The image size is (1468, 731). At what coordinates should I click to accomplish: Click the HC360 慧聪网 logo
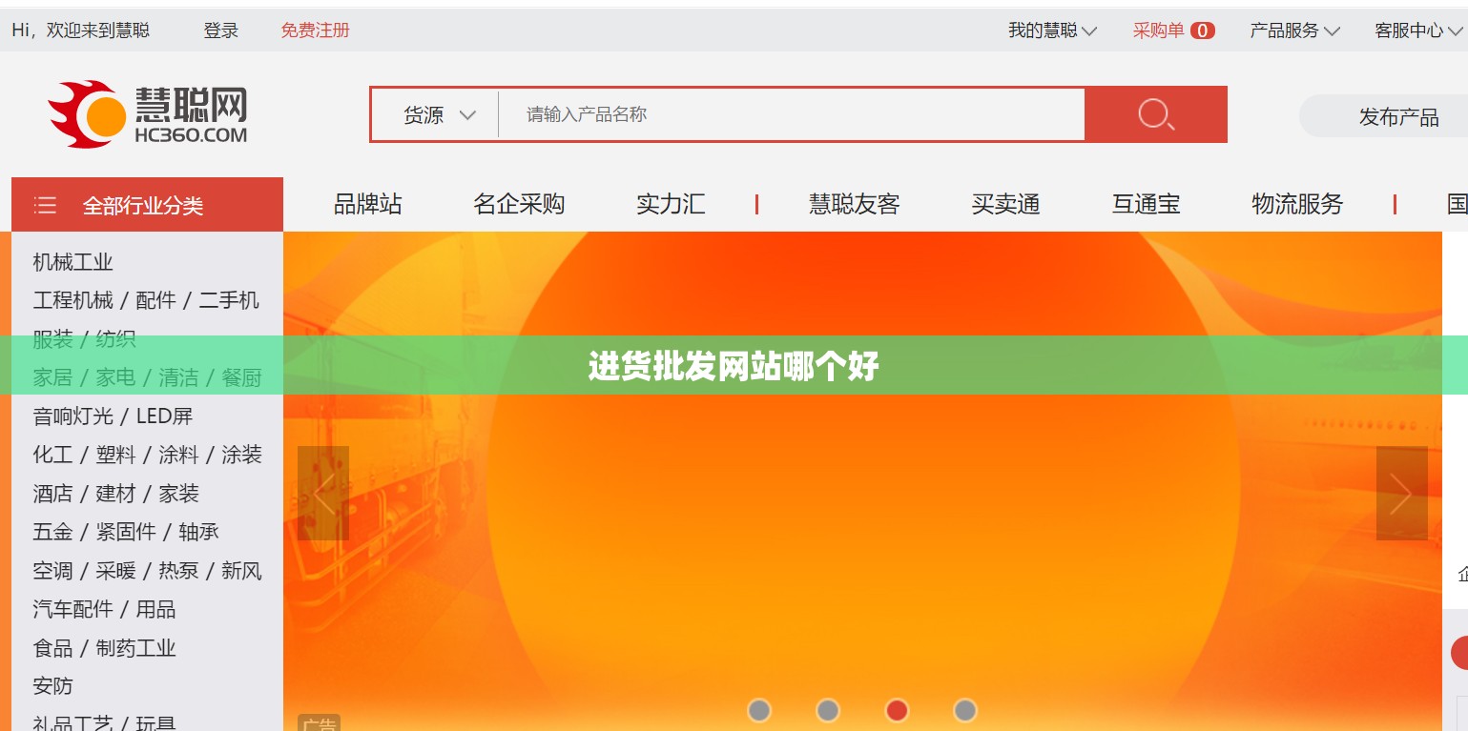(x=148, y=114)
